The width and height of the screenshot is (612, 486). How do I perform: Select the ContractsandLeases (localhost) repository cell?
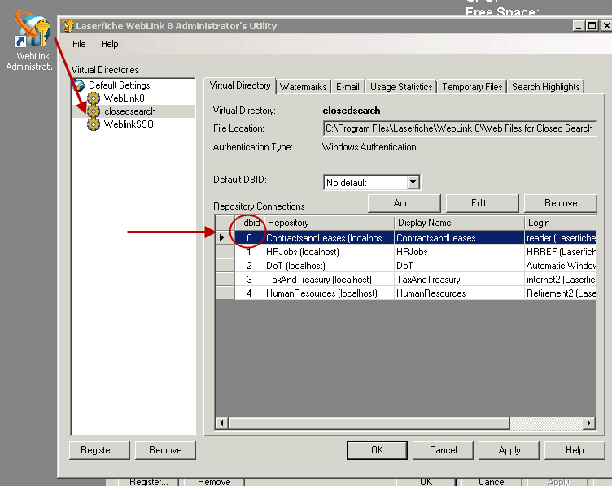330,238
